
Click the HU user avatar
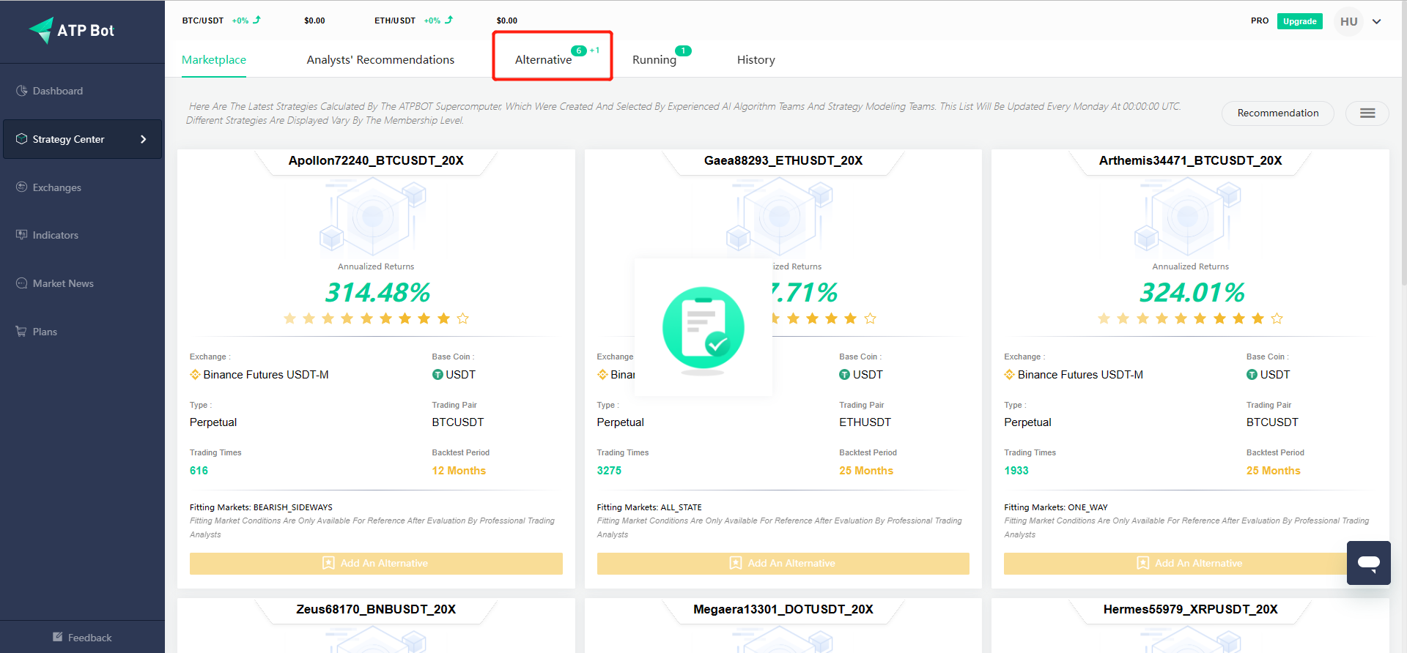tap(1348, 21)
